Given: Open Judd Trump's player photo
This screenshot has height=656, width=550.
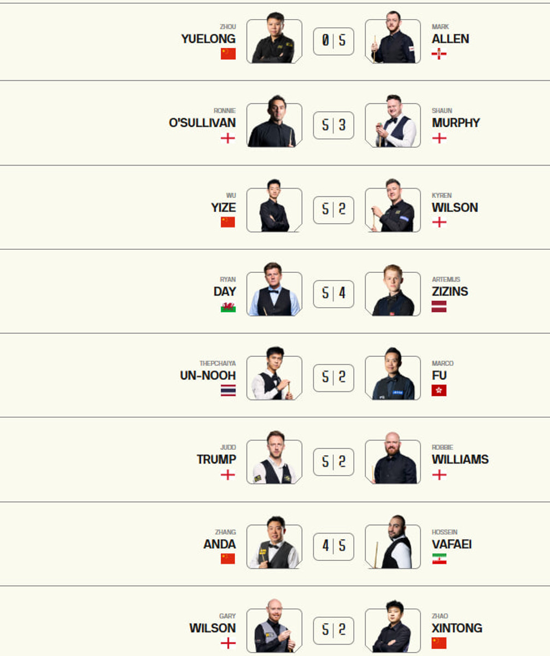Looking at the screenshot, I should click(274, 462).
